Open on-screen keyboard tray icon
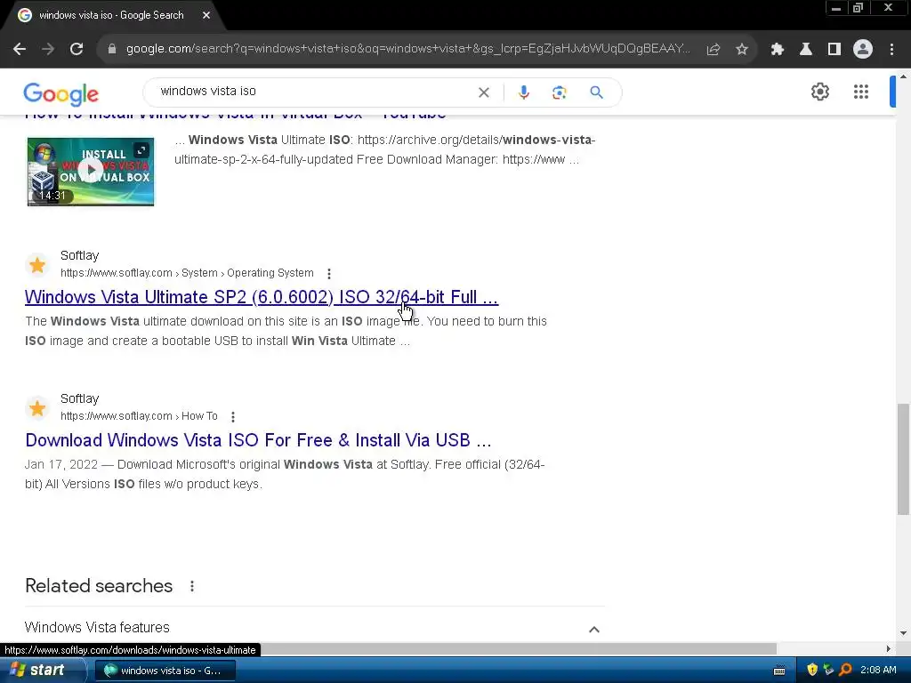The width and height of the screenshot is (911, 683). point(779,671)
